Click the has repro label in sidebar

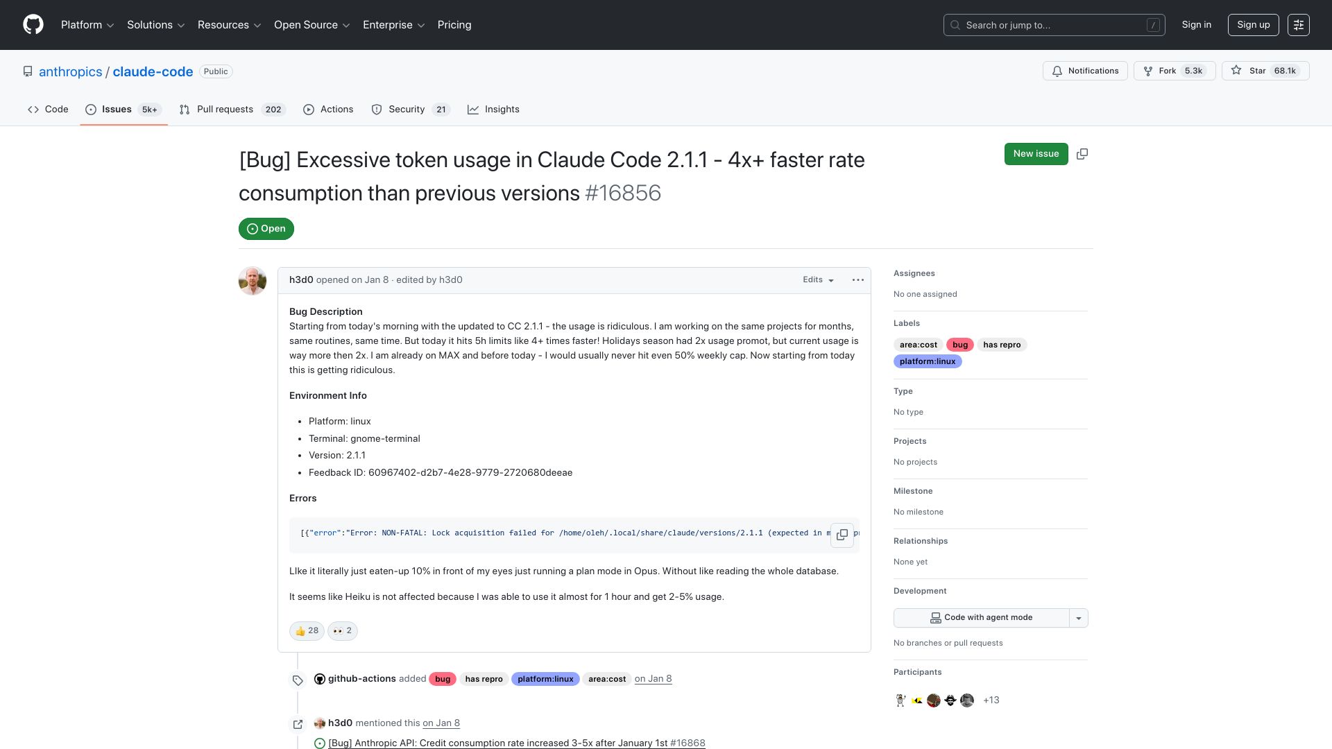pyautogui.click(x=1002, y=345)
